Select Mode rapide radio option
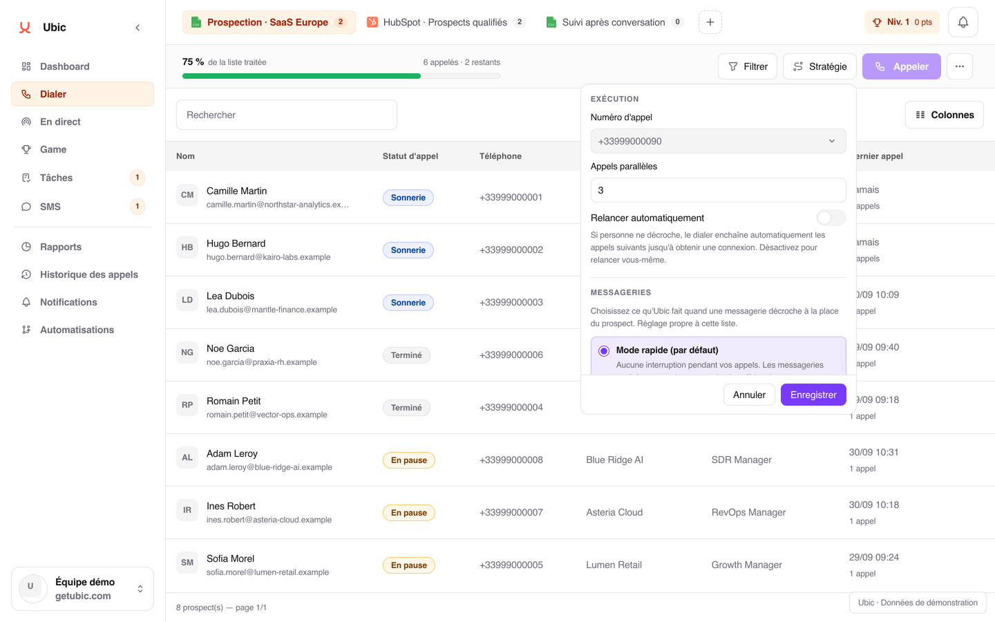The height and width of the screenshot is (622, 995). [x=604, y=351]
